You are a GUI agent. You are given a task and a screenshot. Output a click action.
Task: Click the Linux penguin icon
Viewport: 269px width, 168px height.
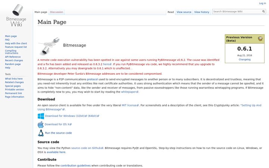tap(41, 133)
